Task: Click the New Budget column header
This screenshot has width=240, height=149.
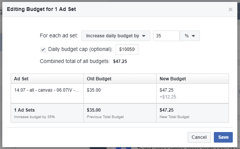Action: [193, 79]
